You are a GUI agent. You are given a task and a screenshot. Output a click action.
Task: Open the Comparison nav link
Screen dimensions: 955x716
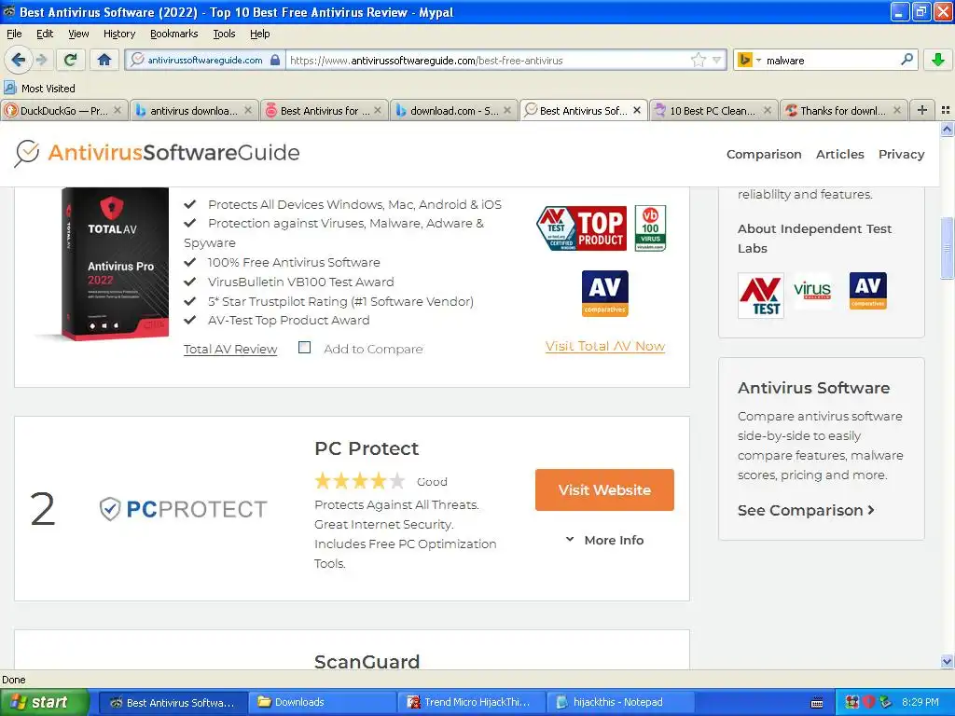[764, 154]
